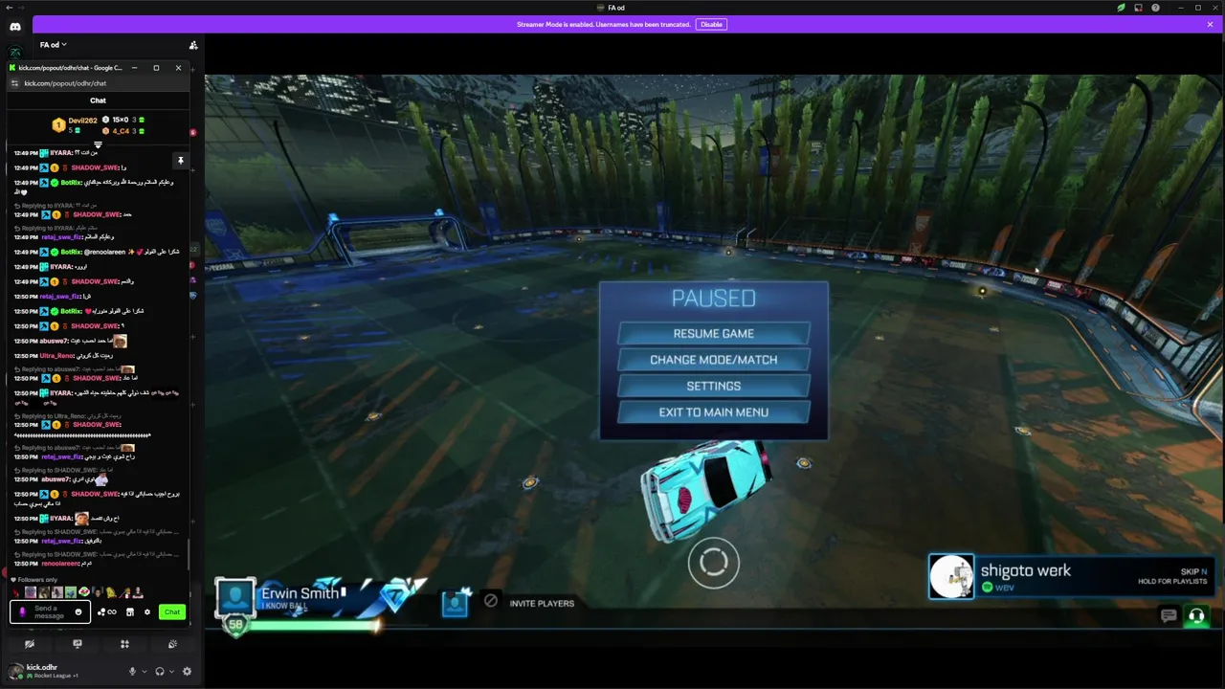
Task: Open FA od server dropdown
Action: point(54,45)
